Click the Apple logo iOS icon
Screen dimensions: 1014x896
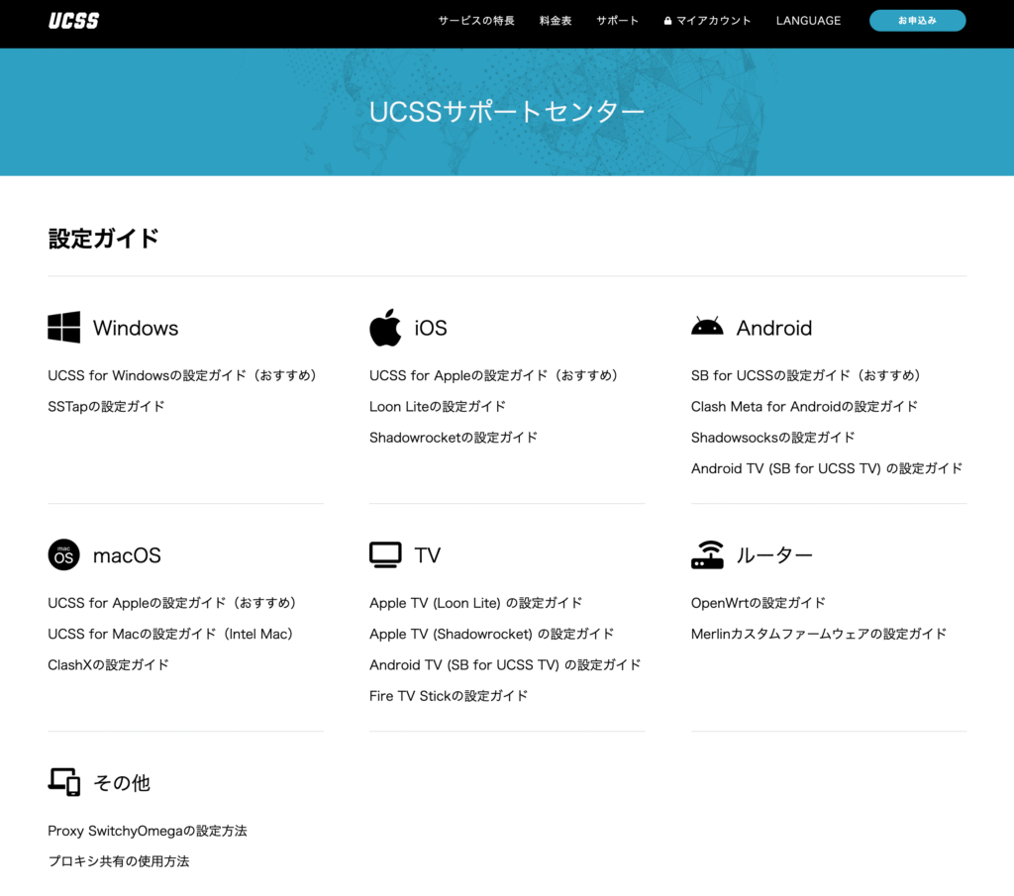pyautogui.click(x=385, y=327)
